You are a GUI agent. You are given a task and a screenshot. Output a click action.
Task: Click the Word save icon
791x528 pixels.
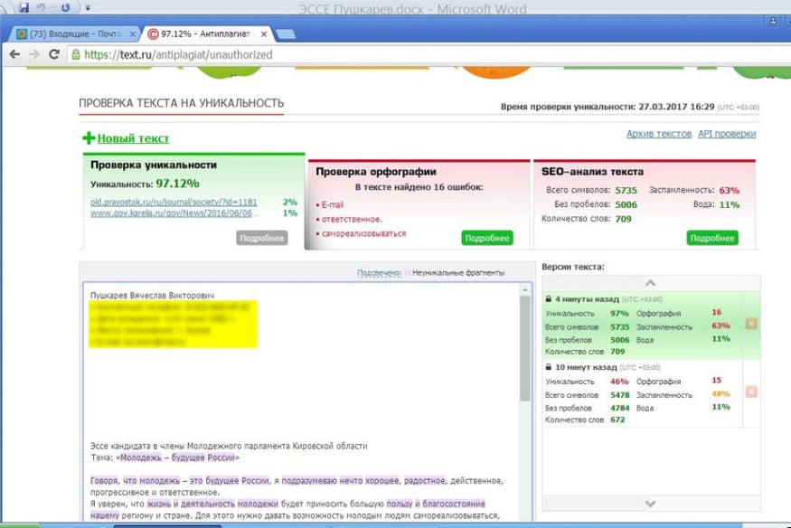(x=24, y=7)
